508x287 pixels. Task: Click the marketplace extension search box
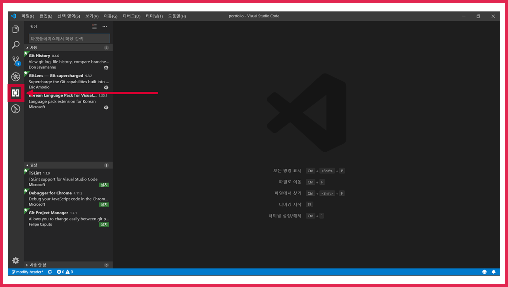(69, 39)
